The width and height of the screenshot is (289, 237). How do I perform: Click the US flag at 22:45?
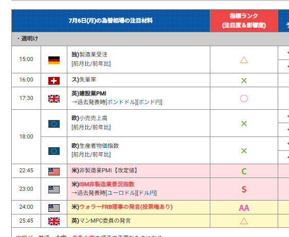coord(54,171)
